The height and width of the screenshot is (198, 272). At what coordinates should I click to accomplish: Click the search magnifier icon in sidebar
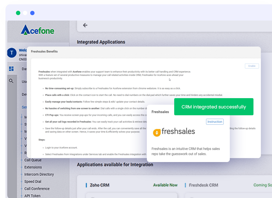click(11, 81)
